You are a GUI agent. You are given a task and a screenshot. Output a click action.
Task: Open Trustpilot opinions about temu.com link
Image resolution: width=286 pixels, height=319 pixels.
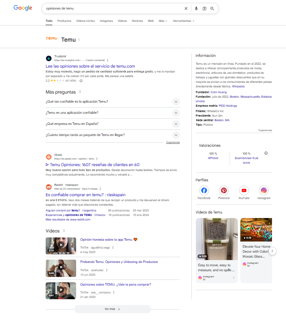tap(90, 66)
